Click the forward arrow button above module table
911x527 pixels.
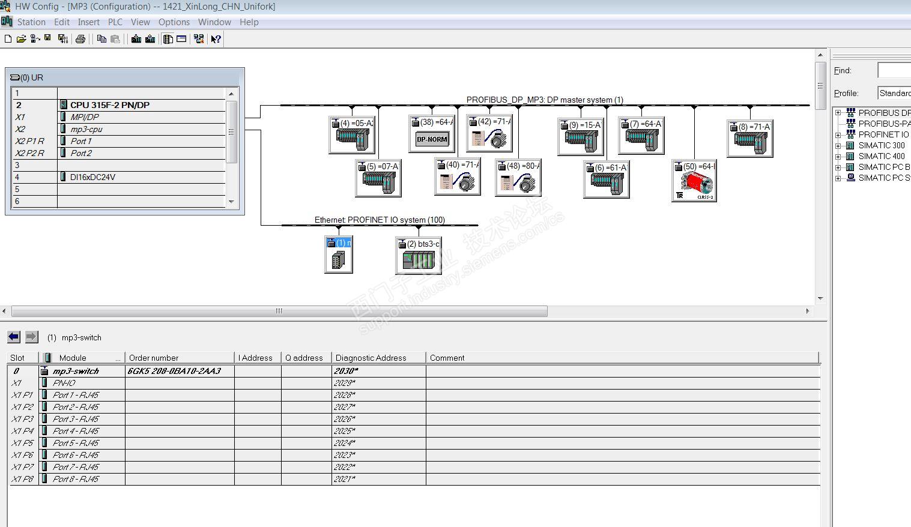pyautogui.click(x=32, y=337)
